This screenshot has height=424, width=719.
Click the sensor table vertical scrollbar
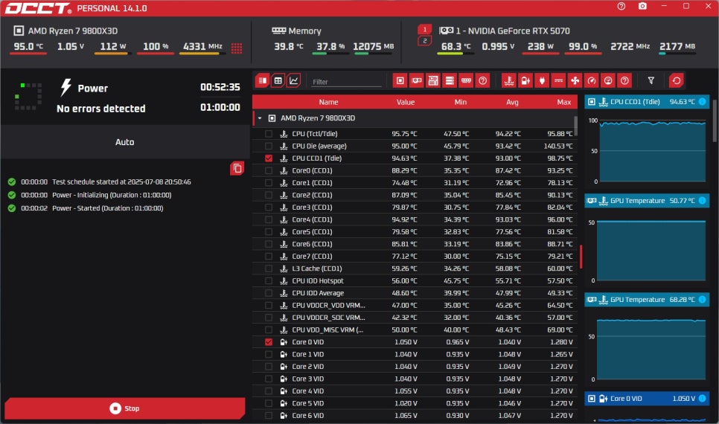576,126
